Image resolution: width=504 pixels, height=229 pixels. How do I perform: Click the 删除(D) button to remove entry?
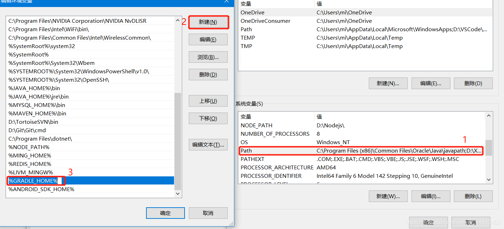[x=208, y=74]
